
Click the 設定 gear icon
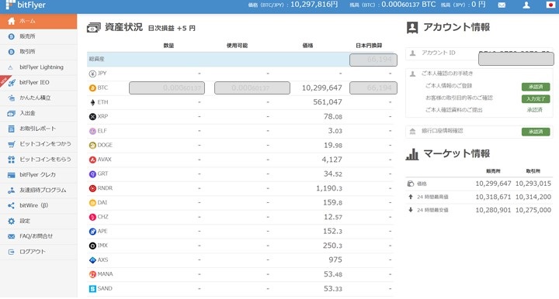[12, 221]
